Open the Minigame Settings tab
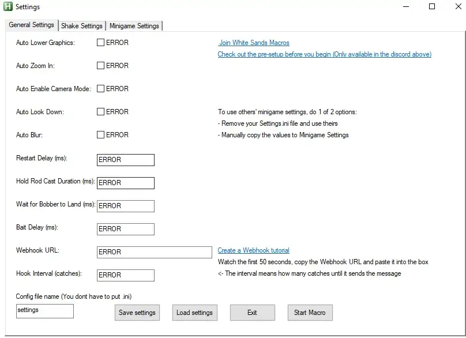The width and height of the screenshot is (466, 338). click(x=134, y=26)
